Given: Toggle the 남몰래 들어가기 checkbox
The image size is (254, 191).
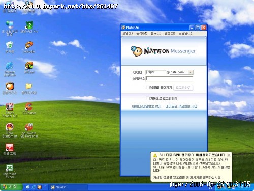Looking at the screenshot, I should 148,88.
